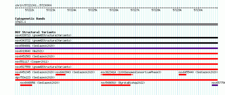Click the 57223k ruler tick label
This screenshot has width=225, height=95.
(x=51, y=10)
